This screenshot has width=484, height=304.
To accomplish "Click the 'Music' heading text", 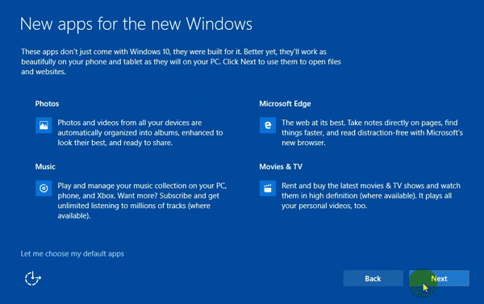I will [45, 167].
